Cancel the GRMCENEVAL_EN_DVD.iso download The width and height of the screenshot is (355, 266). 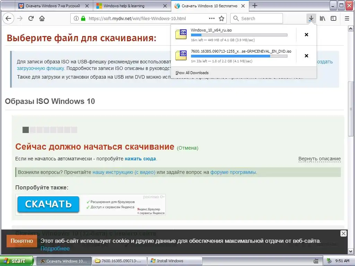point(306,56)
